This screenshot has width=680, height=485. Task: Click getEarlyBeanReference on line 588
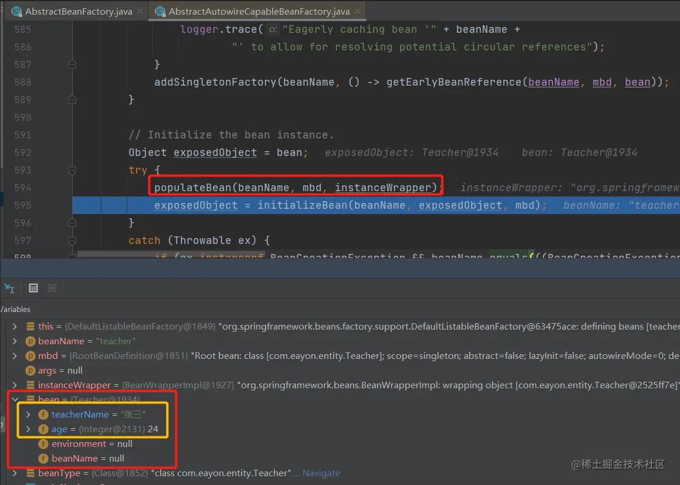pos(454,82)
